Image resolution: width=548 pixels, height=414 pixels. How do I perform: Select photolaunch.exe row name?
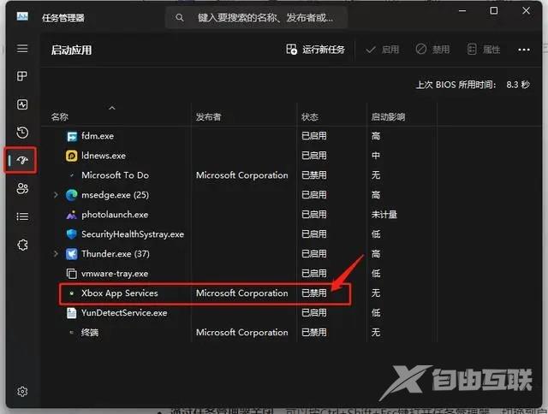pos(115,215)
